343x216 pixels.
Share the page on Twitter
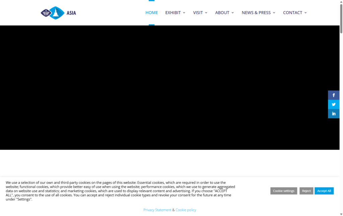tap(334, 104)
